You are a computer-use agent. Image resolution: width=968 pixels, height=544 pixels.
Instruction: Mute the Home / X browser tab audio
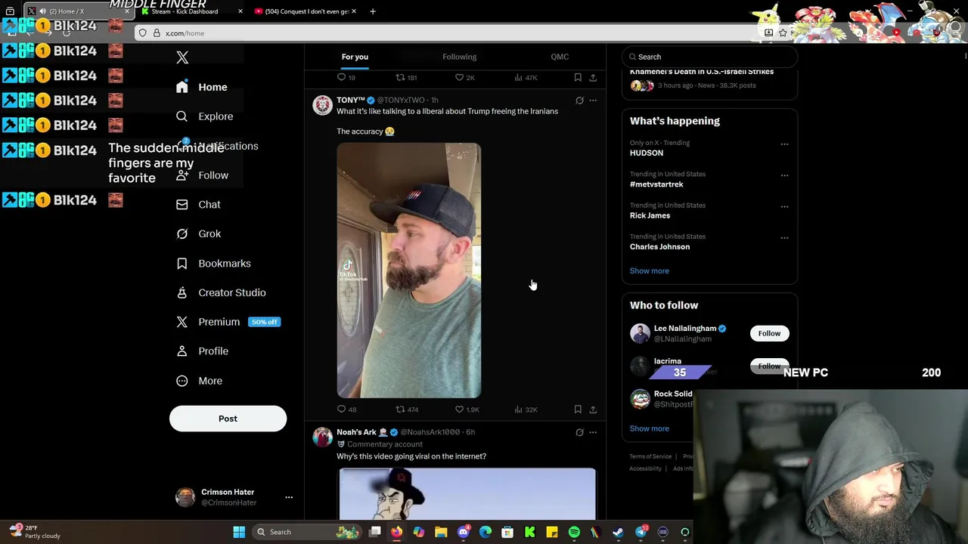[x=42, y=11]
